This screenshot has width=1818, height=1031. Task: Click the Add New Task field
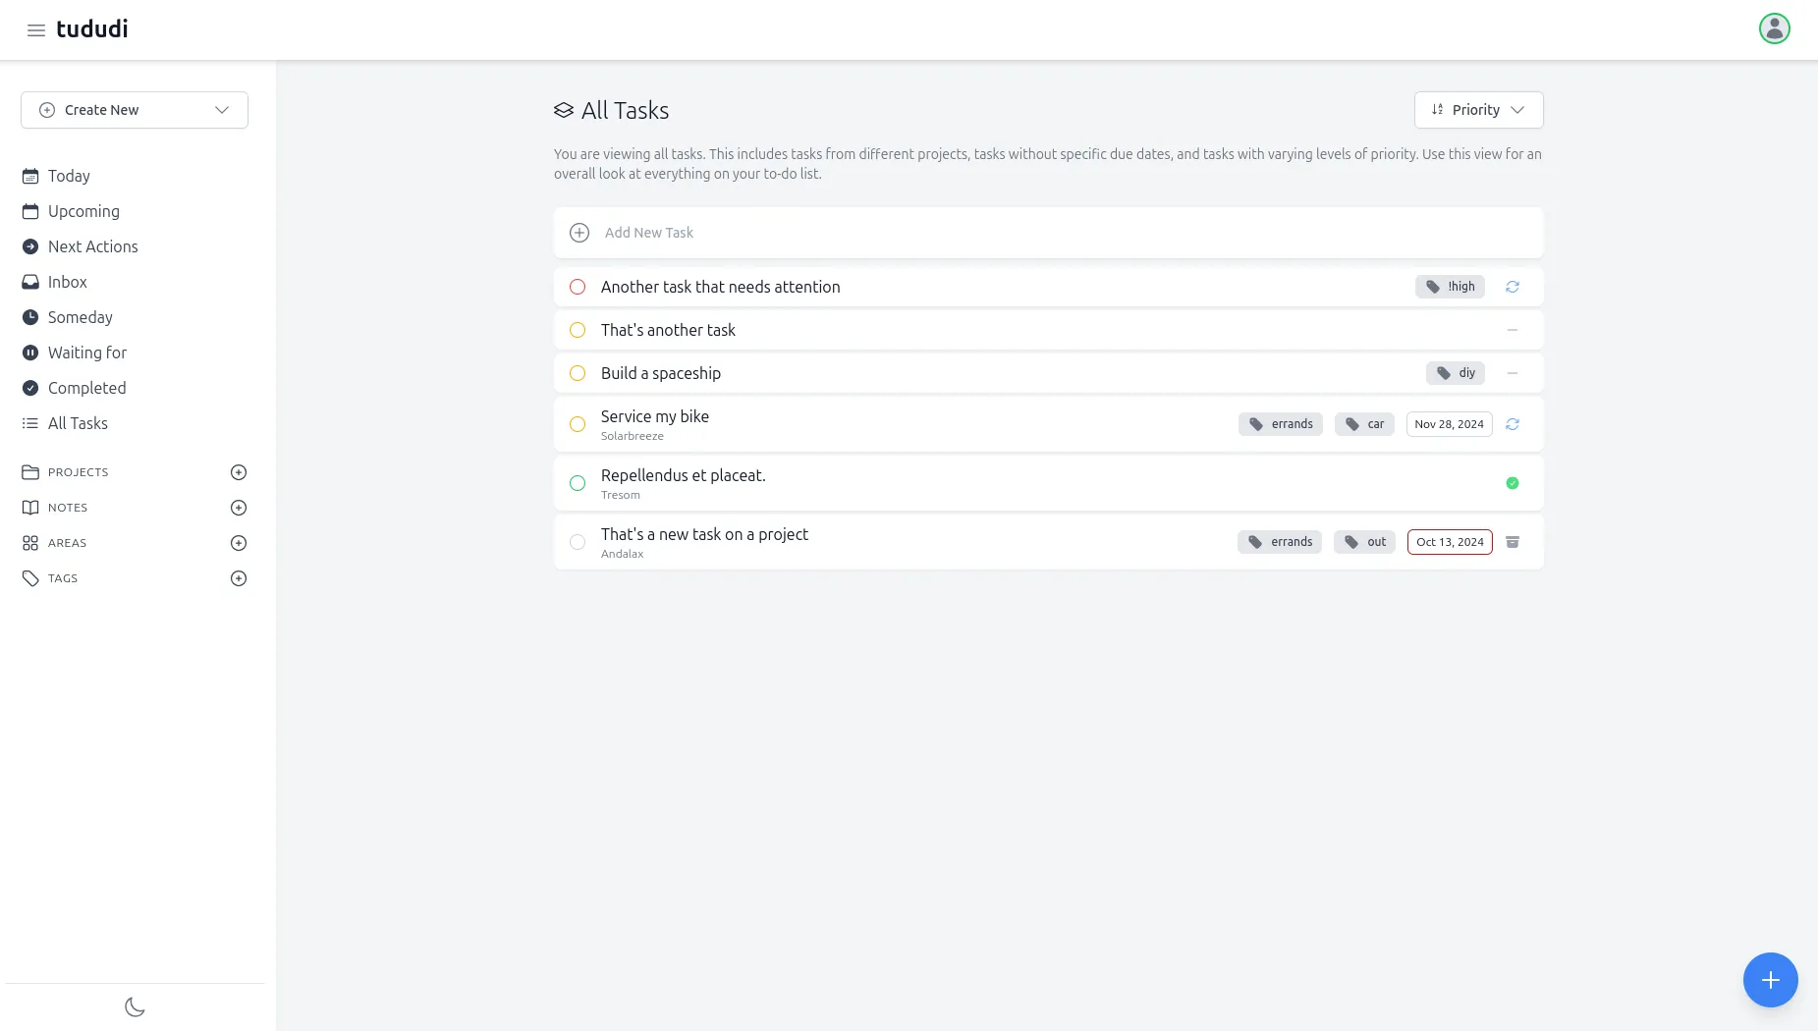(1048, 233)
